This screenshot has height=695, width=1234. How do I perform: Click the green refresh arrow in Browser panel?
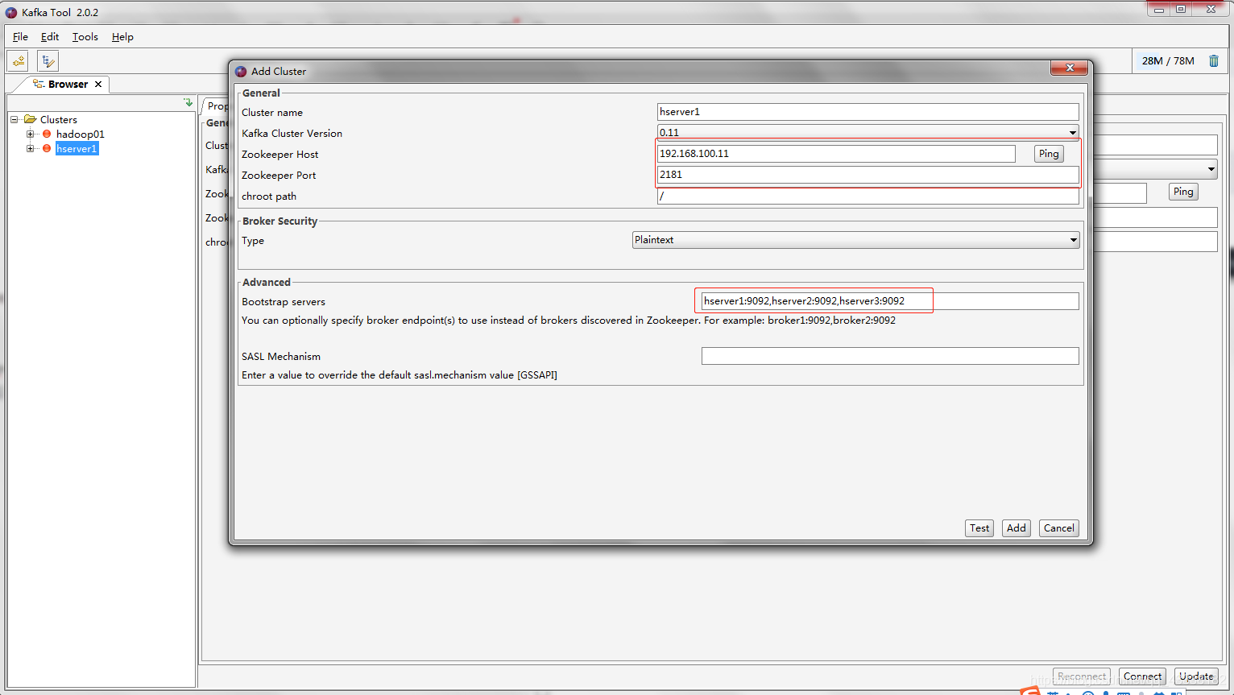tap(188, 102)
